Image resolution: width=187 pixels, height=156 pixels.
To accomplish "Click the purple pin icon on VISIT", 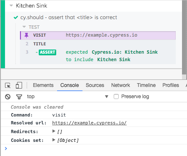I will click(26, 35).
